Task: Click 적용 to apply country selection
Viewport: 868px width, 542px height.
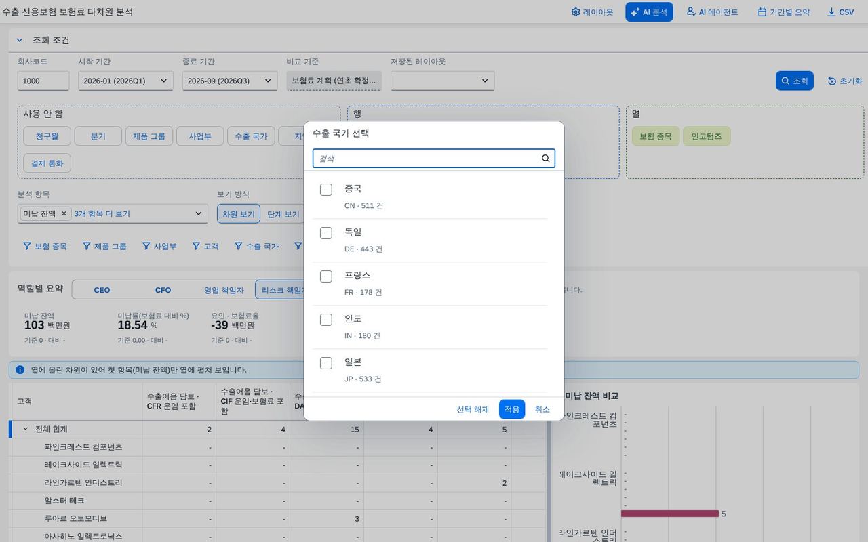Action: click(512, 409)
